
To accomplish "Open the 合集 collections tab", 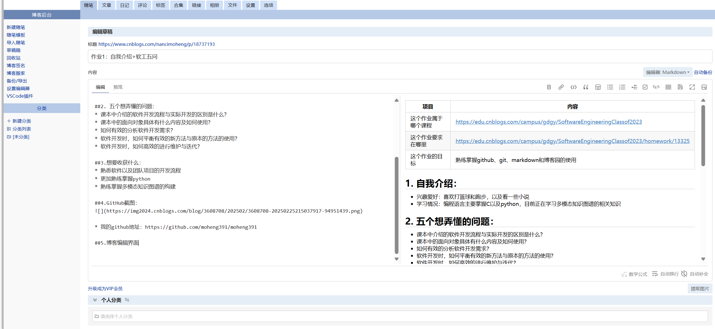I will (x=178, y=5).
